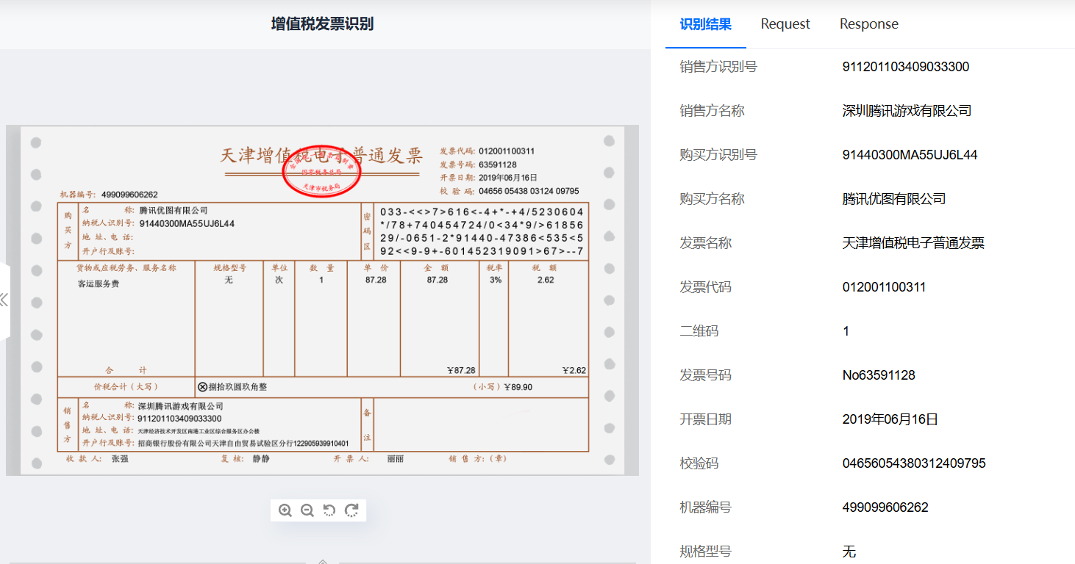Select 2019年06月16日 in the results list
The width and height of the screenshot is (1075, 564).
pos(890,419)
